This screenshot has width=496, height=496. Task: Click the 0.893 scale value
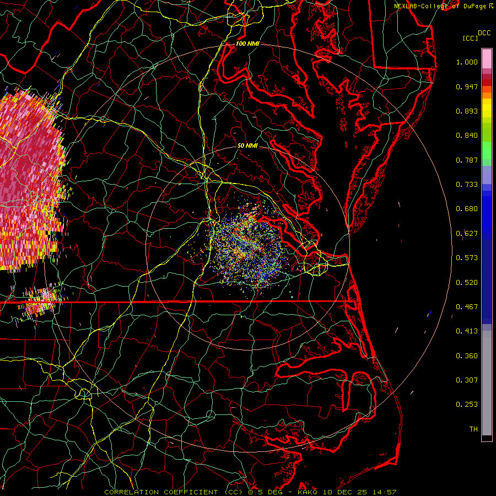pyautogui.click(x=467, y=111)
